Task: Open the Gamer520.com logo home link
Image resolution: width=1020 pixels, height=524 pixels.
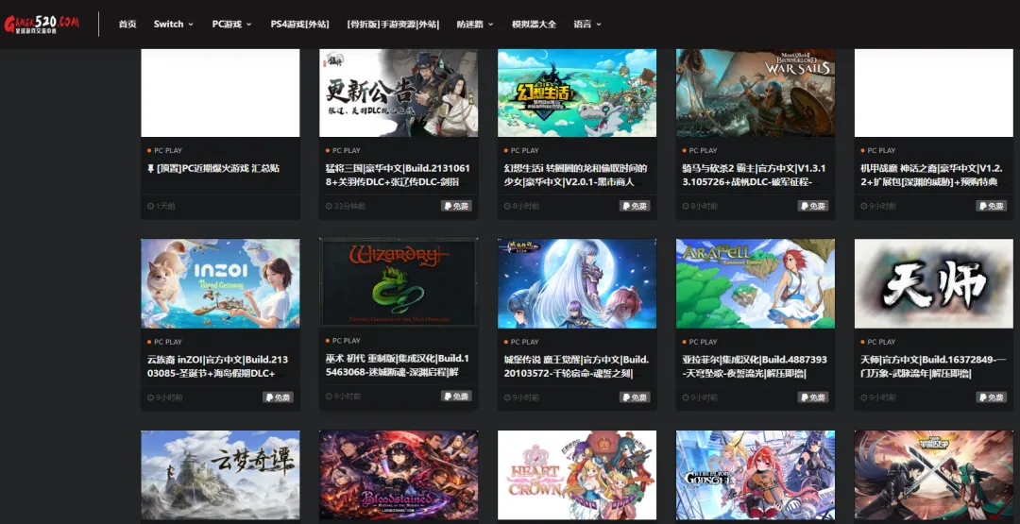Action: tap(42, 24)
